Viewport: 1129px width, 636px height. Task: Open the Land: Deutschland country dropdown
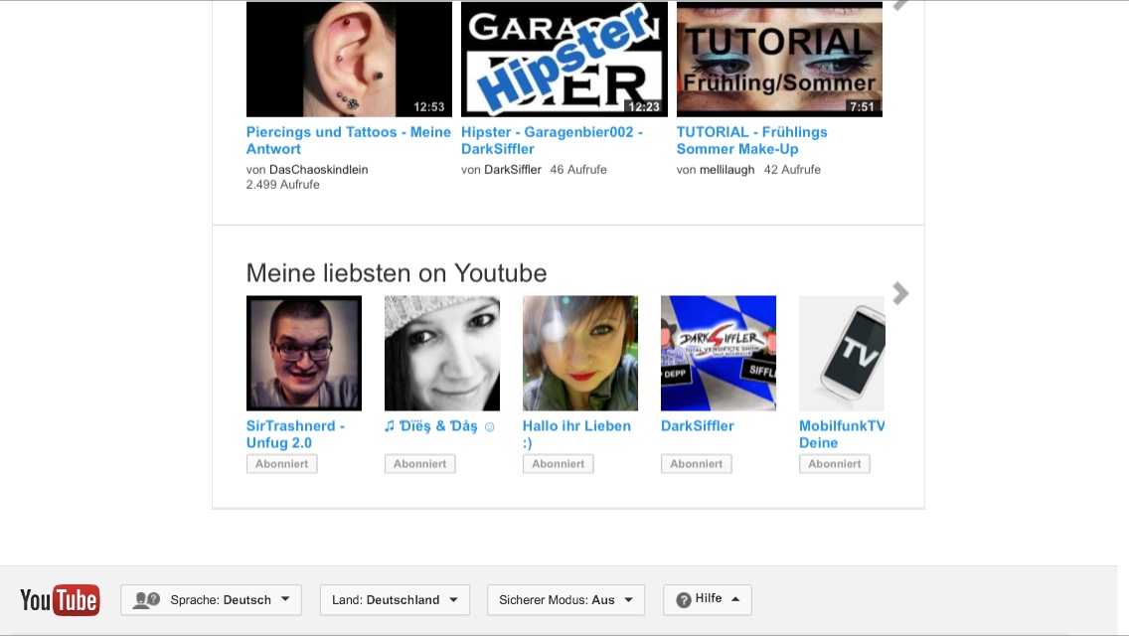click(395, 599)
